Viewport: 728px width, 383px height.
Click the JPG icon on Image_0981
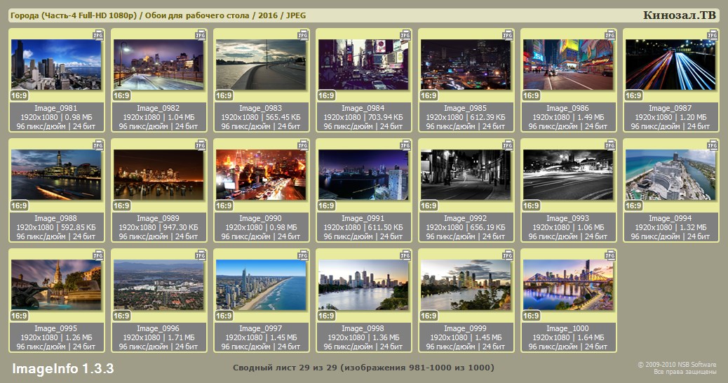pos(98,34)
